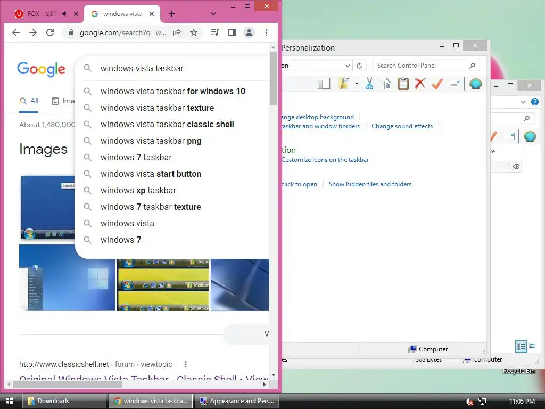Viewport: 545px width, 409px height.
Task: Expand the Personalization address bar dropdown
Action: coord(348,66)
